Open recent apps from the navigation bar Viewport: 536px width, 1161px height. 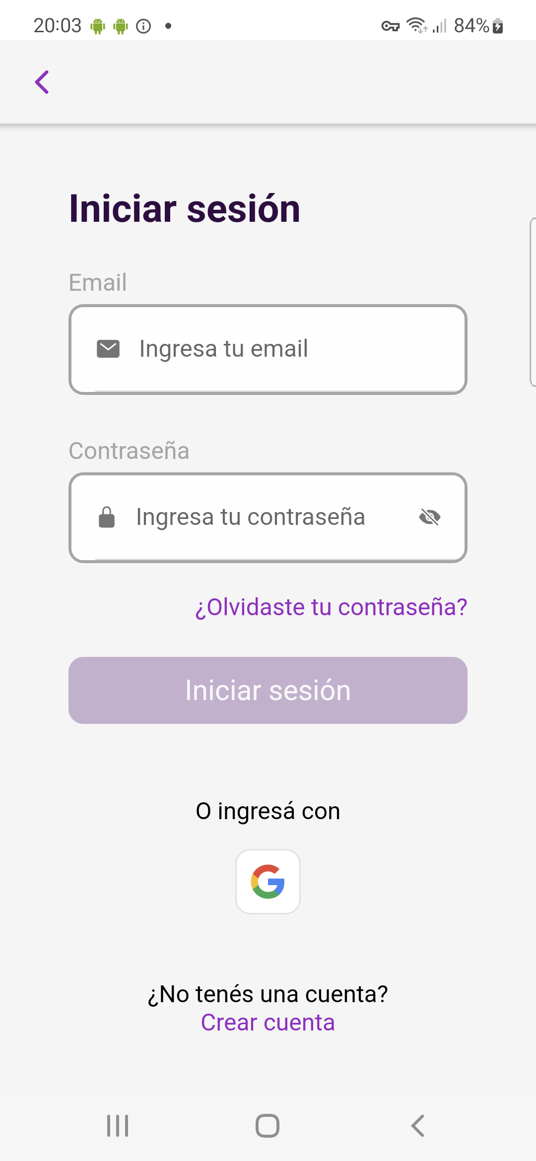(118, 1126)
